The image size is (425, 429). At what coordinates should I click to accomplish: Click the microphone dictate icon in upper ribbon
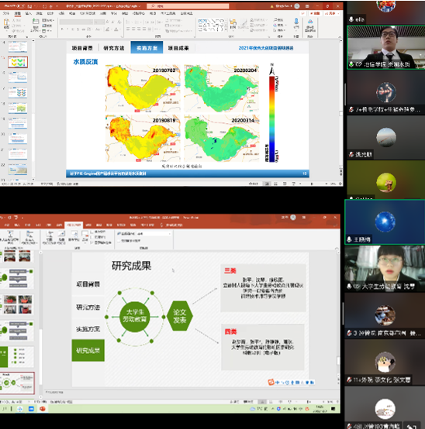(x=296, y=23)
